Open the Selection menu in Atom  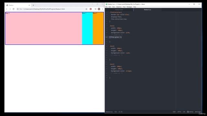pos(119,7)
